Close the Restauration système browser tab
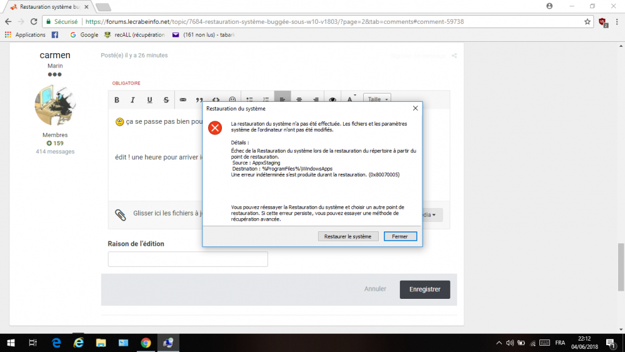Viewport: 625px width, 352px height. point(86,7)
